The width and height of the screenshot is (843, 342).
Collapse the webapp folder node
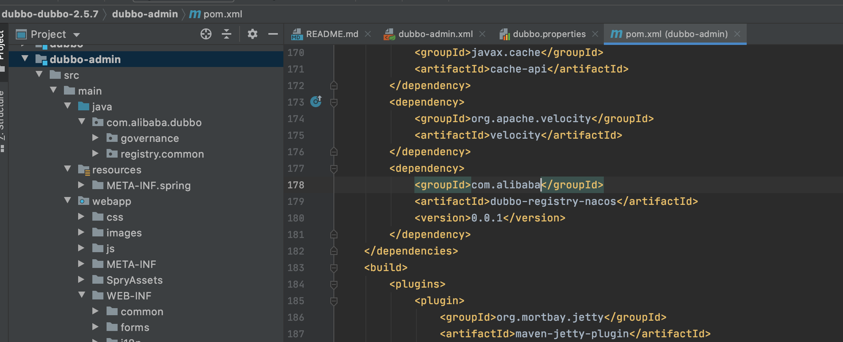point(67,200)
